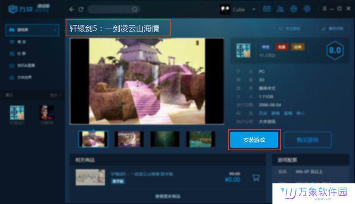Click the 2006-08-04 release date value
This screenshot has width=355, height=204.
(270, 105)
